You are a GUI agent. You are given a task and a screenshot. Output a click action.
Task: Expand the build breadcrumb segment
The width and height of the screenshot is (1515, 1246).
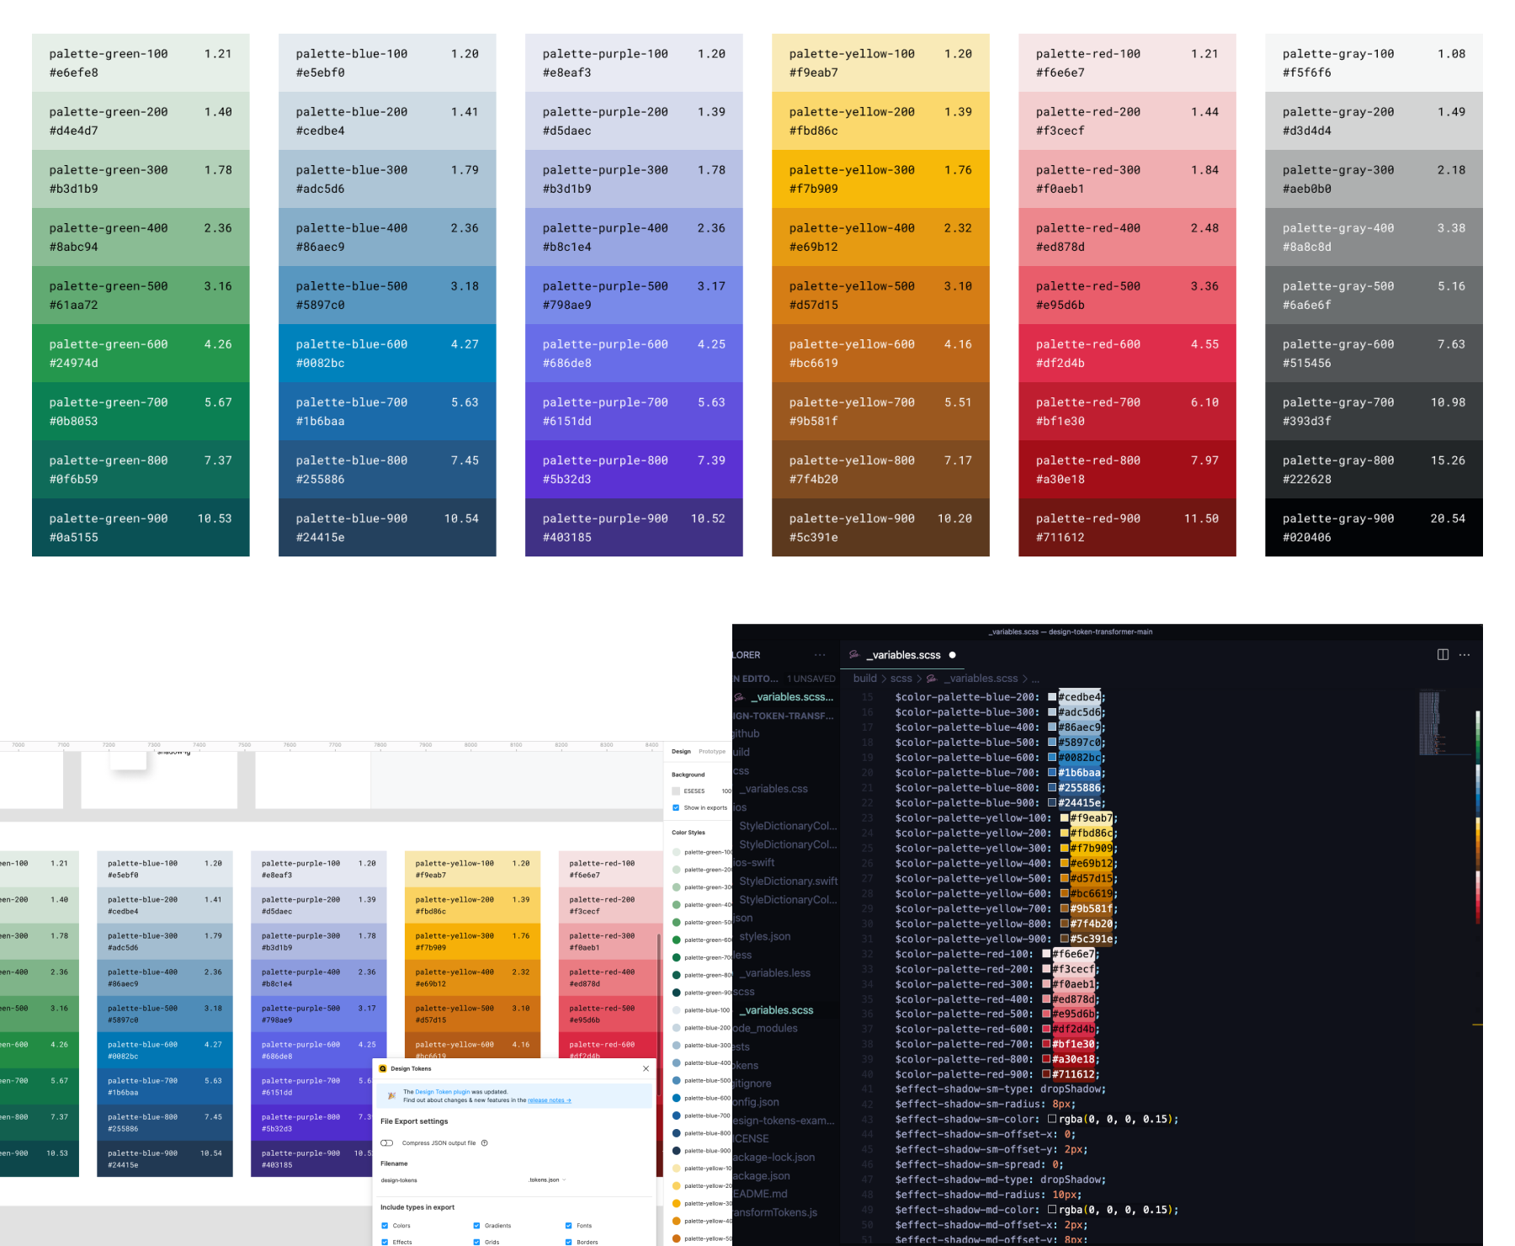pyautogui.click(x=864, y=679)
